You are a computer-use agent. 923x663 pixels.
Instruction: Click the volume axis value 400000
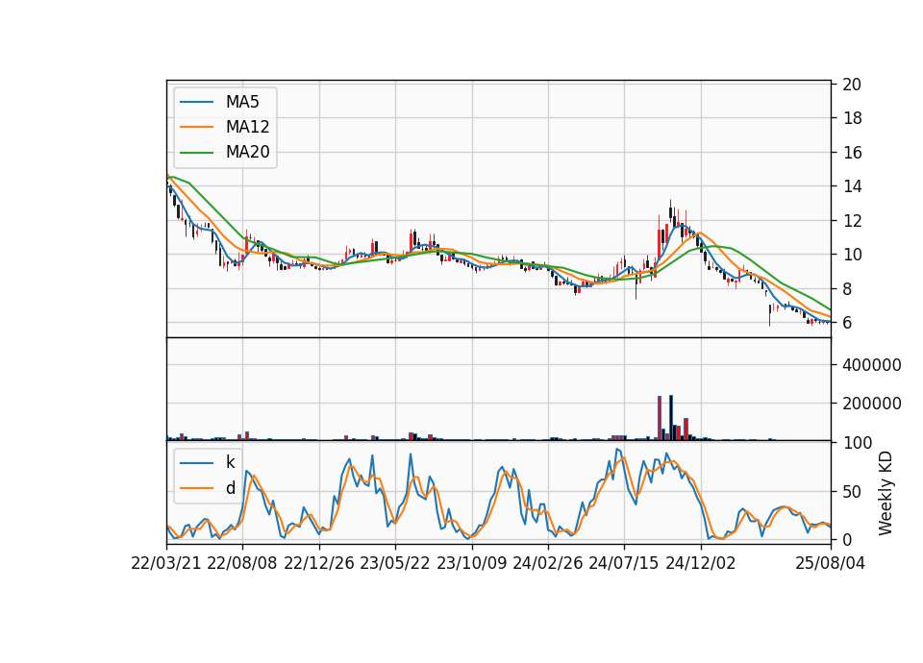point(872,365)
